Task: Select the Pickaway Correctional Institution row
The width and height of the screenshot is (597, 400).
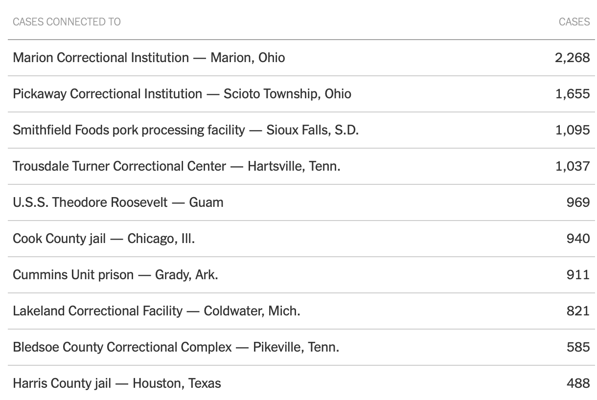Action: tap(182, 94)
